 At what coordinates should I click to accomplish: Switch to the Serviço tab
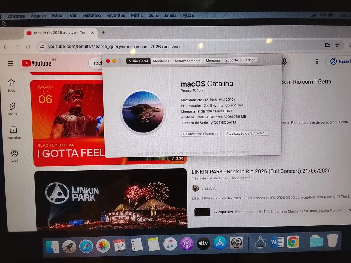click(250, 60)
